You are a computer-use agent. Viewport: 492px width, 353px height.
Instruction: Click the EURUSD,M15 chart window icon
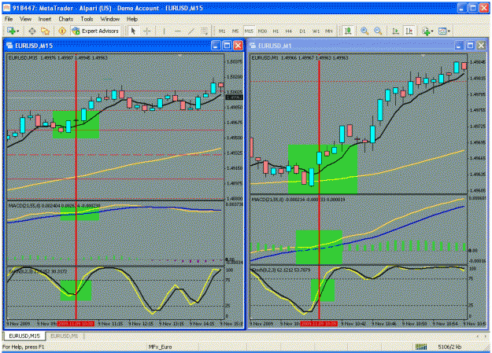point(9,46)
